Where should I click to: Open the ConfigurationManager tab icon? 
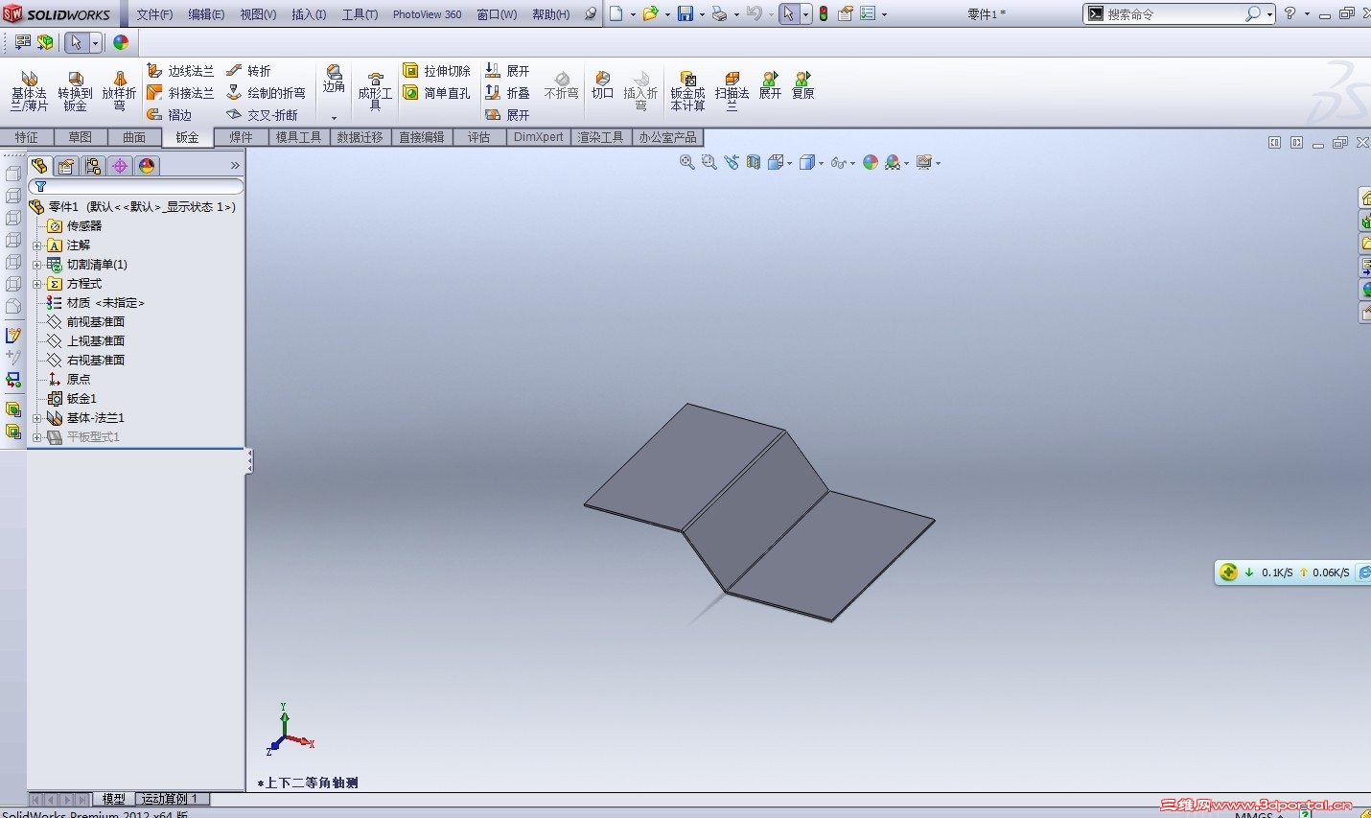pos(93,166)
